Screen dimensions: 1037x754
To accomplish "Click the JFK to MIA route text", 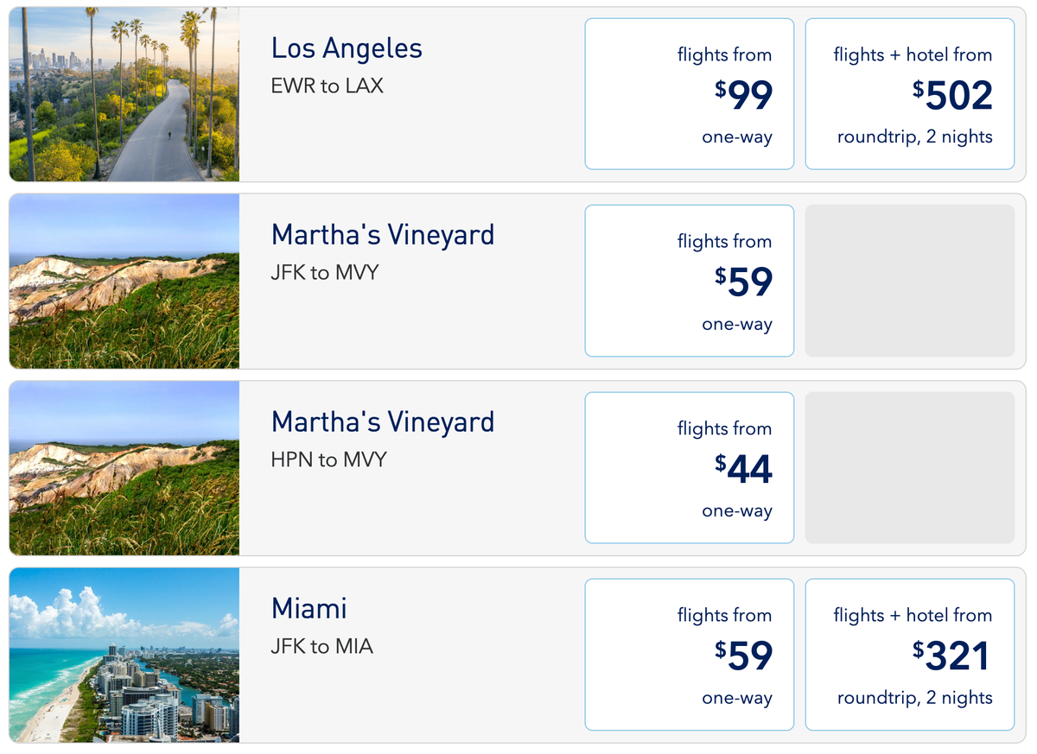I will (321, 645).
